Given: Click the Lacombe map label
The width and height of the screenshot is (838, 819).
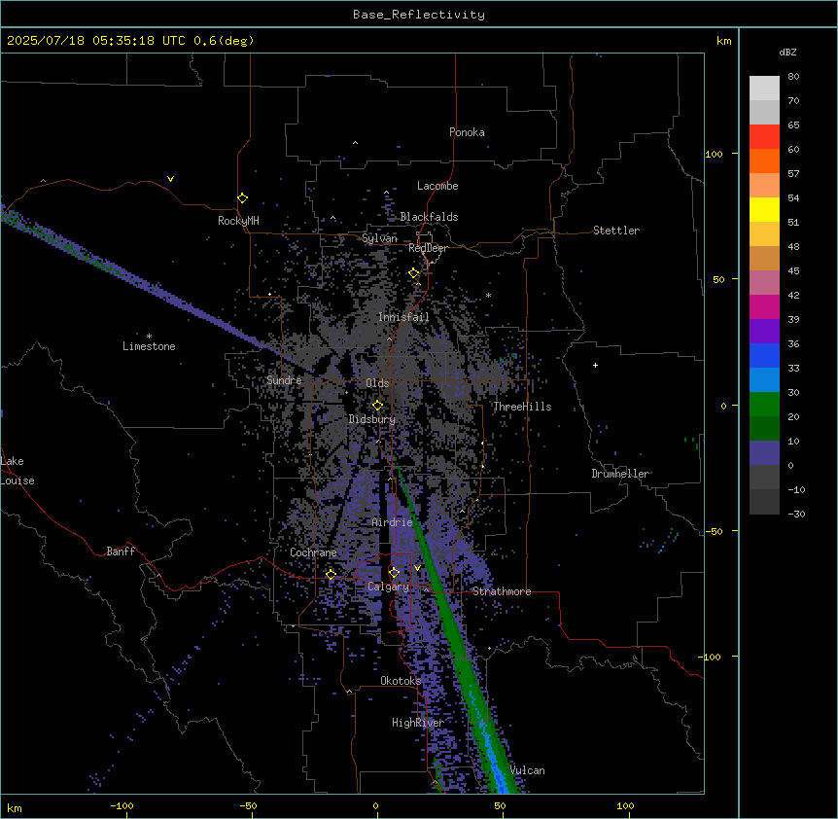Looking at the screenshot, I should 437,186.
